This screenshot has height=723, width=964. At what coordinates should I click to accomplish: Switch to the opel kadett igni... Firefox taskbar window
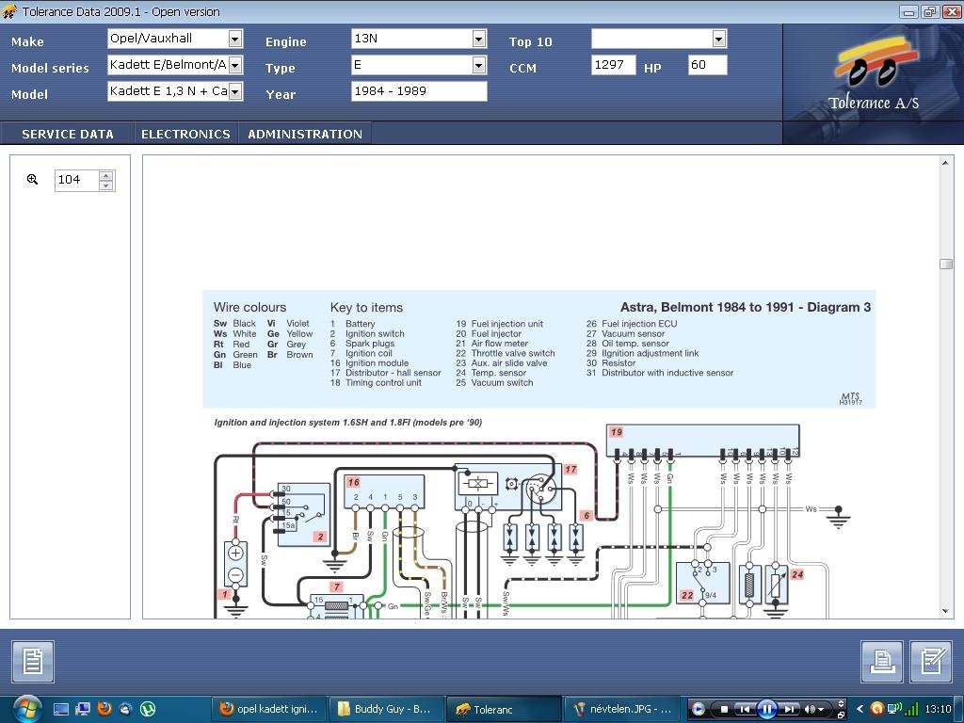click(268, 709)
